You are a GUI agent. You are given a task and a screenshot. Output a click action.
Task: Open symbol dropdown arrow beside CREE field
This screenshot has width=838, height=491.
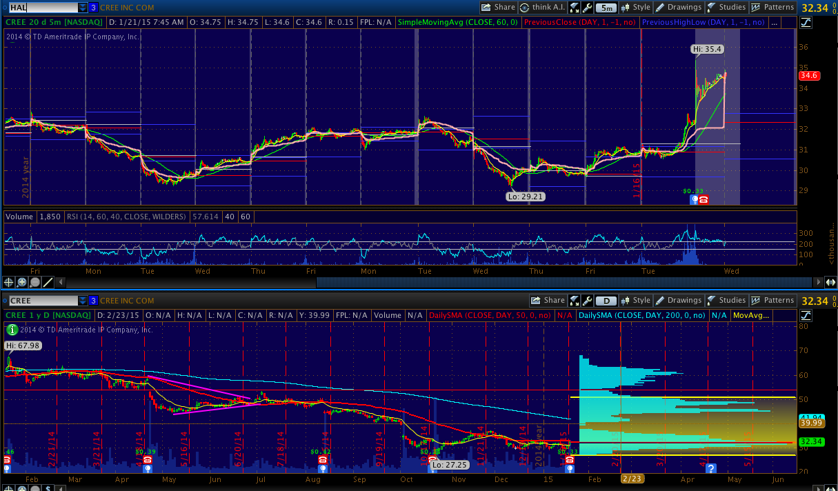[83, 301]
